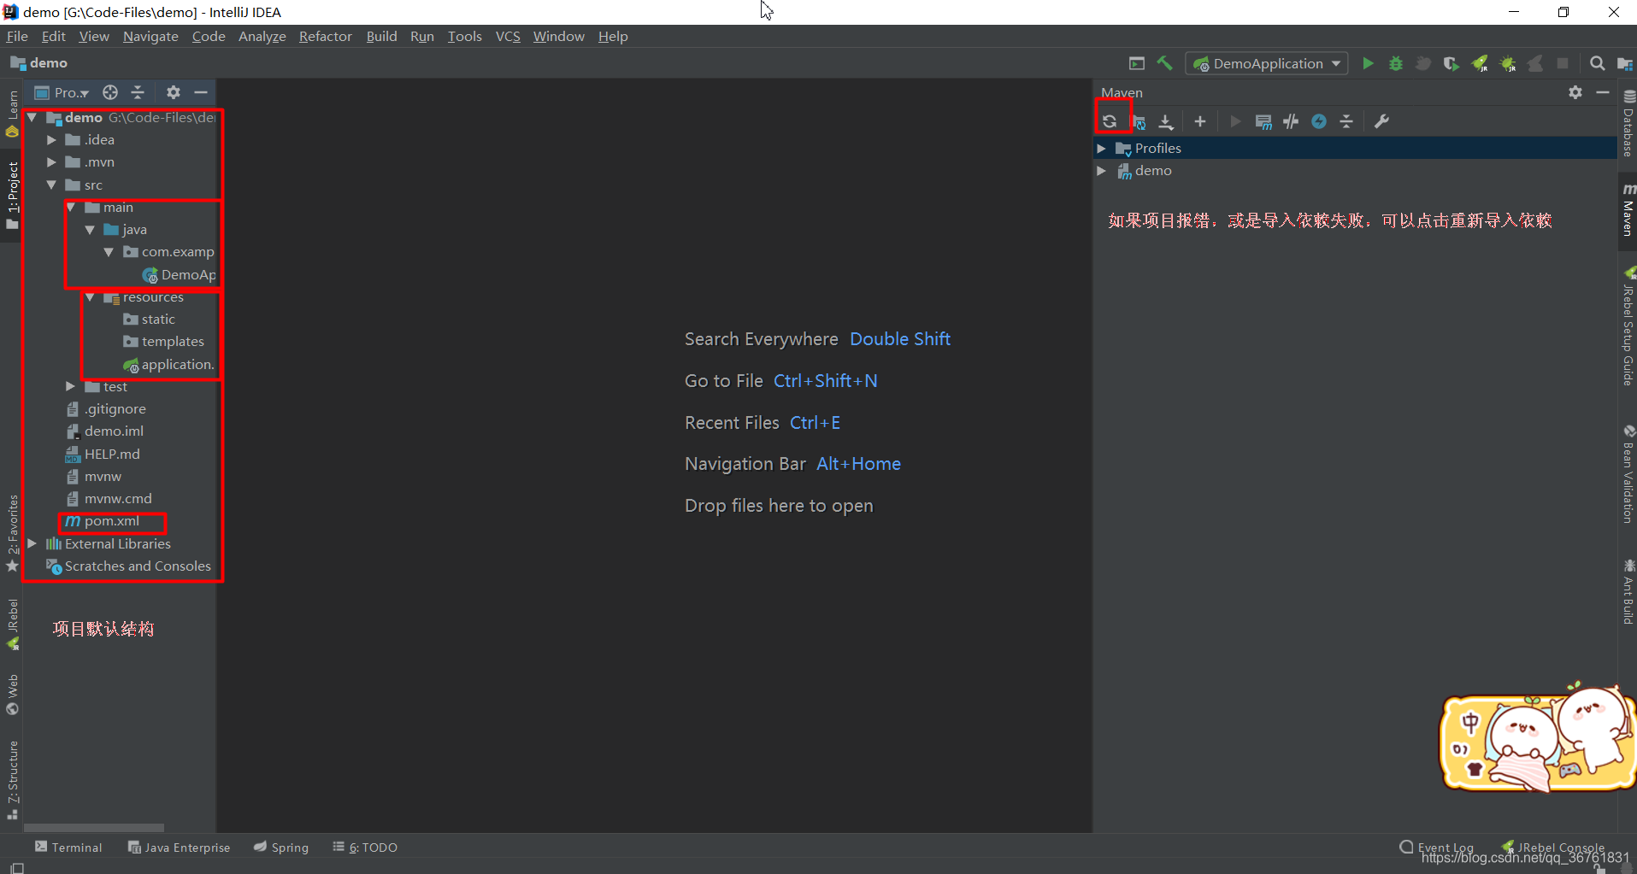Screen dimensions: 1637x874
Task: Click the Project panel horizontal scrollbar
Action: pyautogui.click(x=94, y=827)
